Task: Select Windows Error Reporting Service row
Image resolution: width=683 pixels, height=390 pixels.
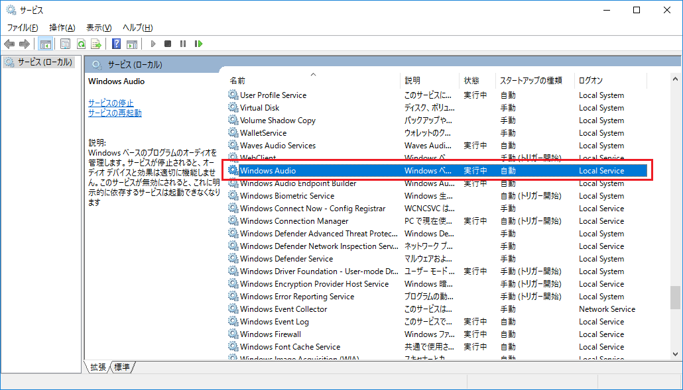Action: [437, 296]
